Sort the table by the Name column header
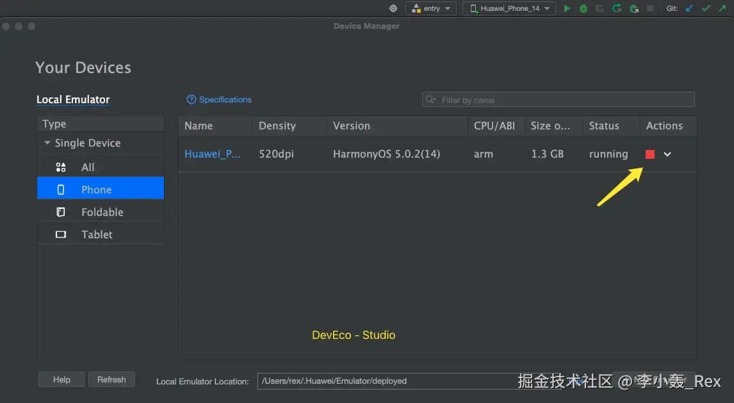 tap(215, 126)
